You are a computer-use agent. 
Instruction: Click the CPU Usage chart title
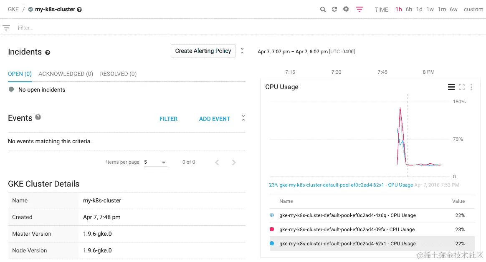[x=282, y=87]
